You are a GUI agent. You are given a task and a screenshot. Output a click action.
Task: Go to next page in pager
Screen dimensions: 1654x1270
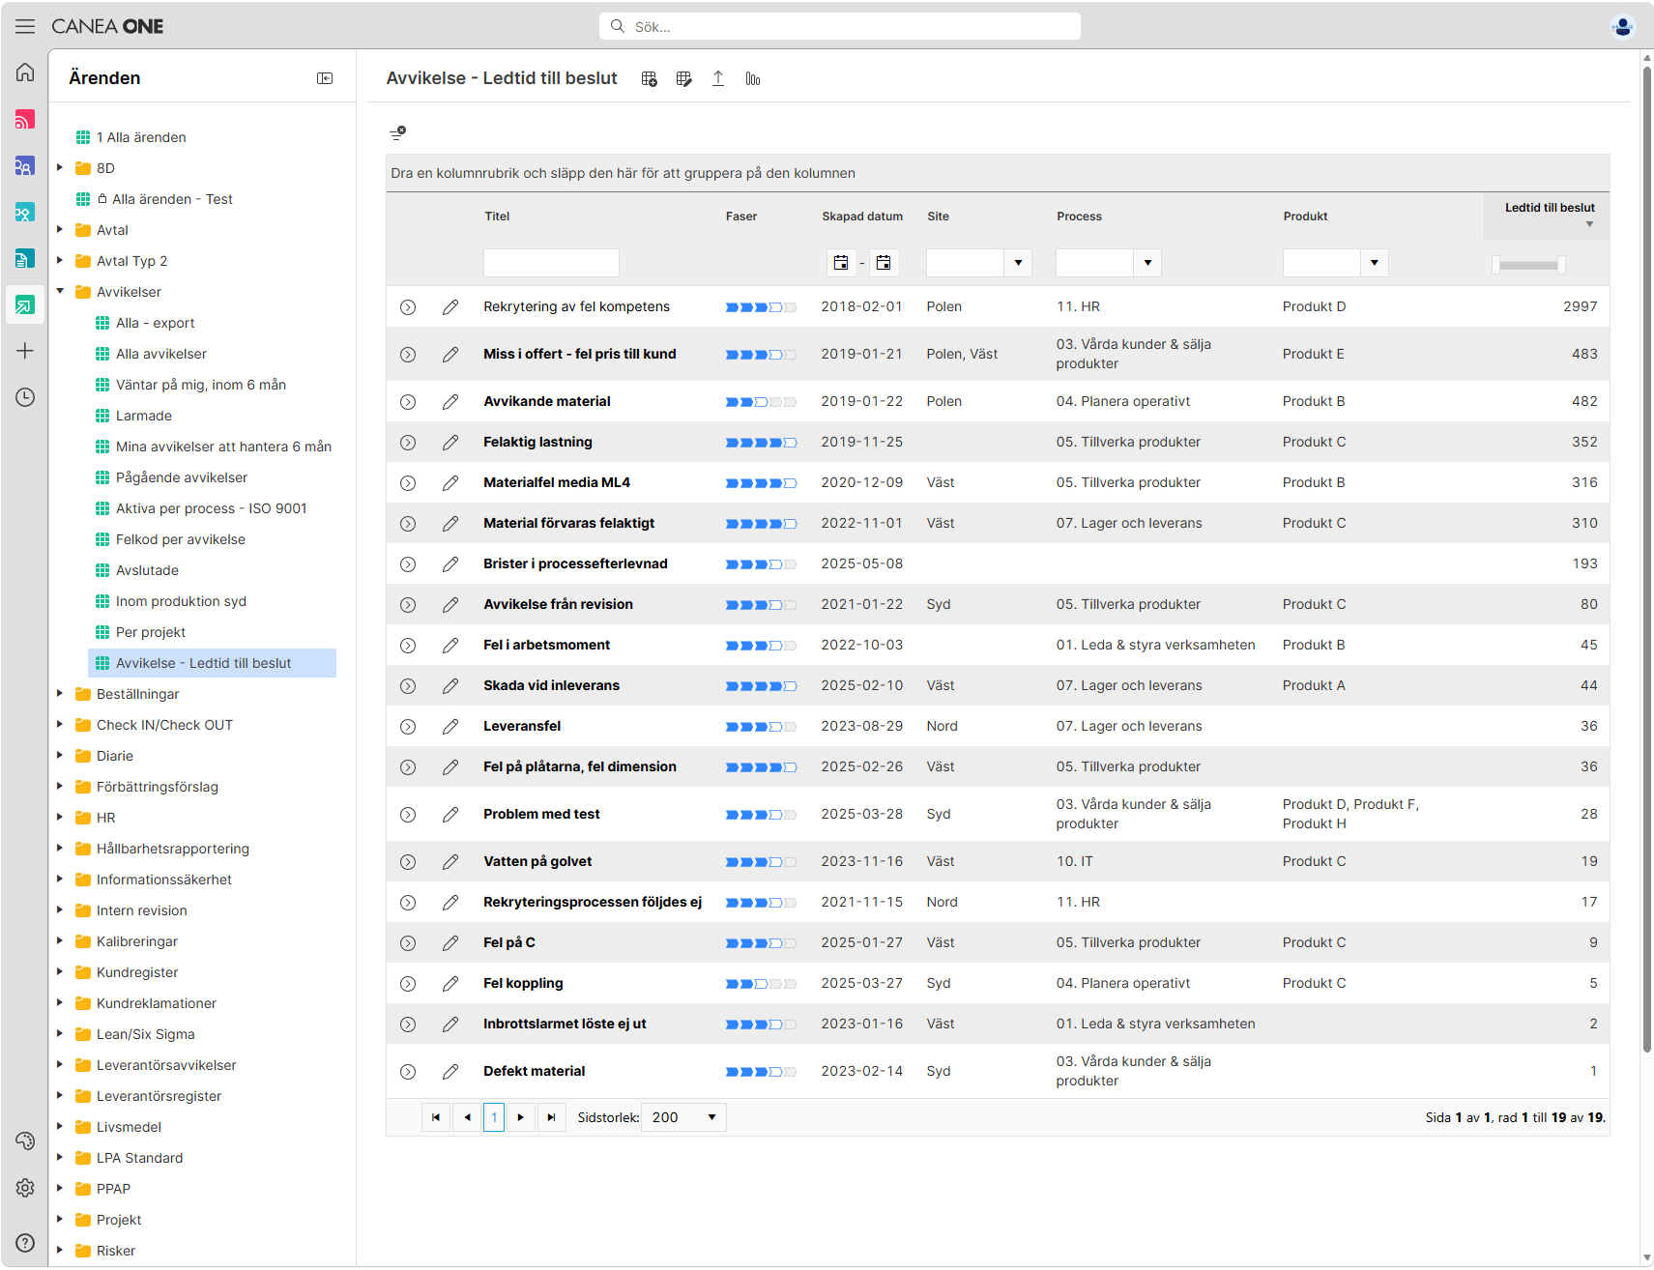tap(521, 1117)
